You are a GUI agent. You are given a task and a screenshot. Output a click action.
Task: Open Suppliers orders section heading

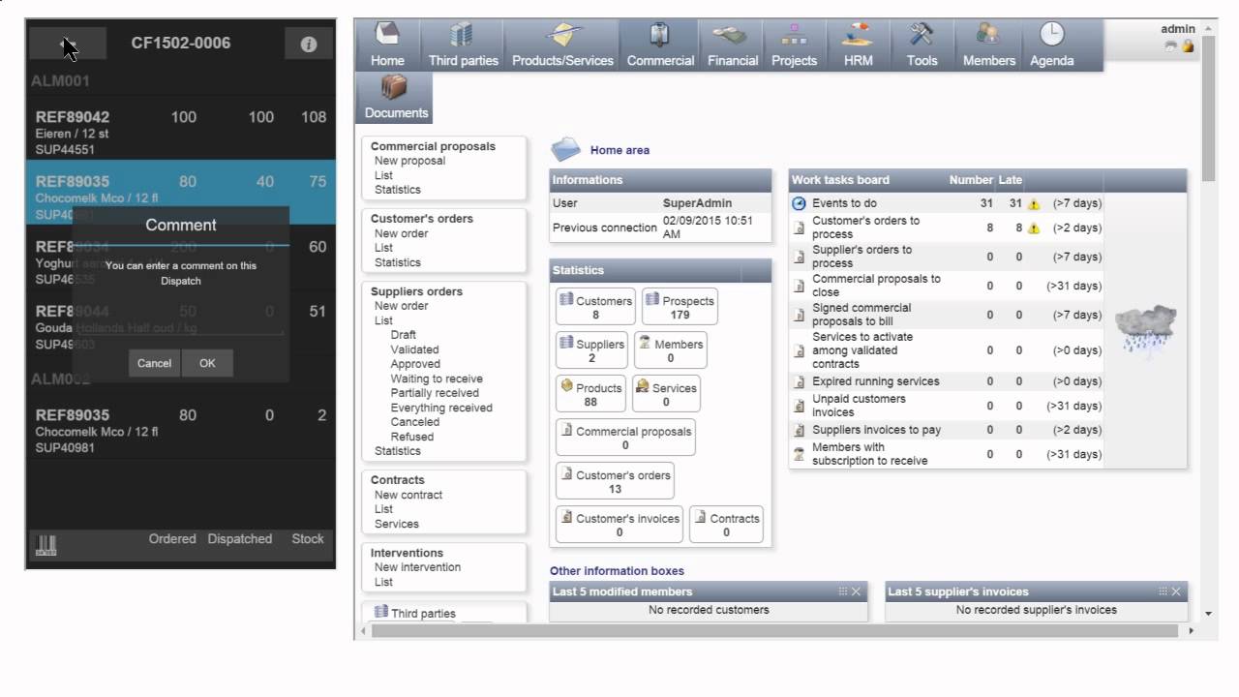[416, 291]
